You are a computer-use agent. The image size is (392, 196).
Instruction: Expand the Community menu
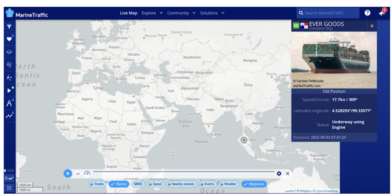coord(181,13)
